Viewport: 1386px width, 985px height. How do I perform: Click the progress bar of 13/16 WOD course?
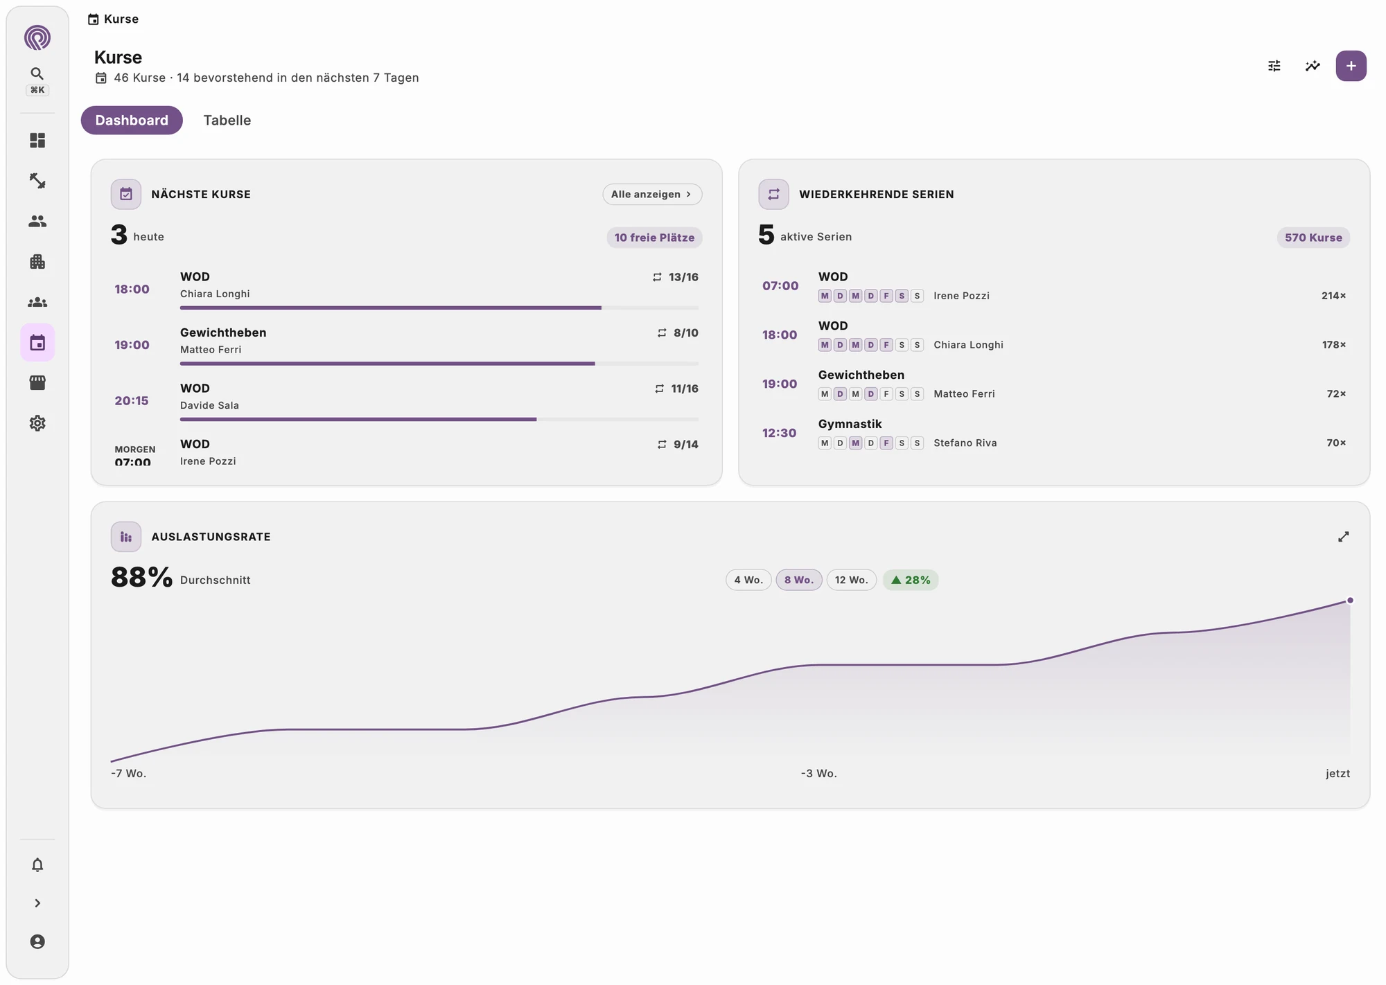point(439,308)
